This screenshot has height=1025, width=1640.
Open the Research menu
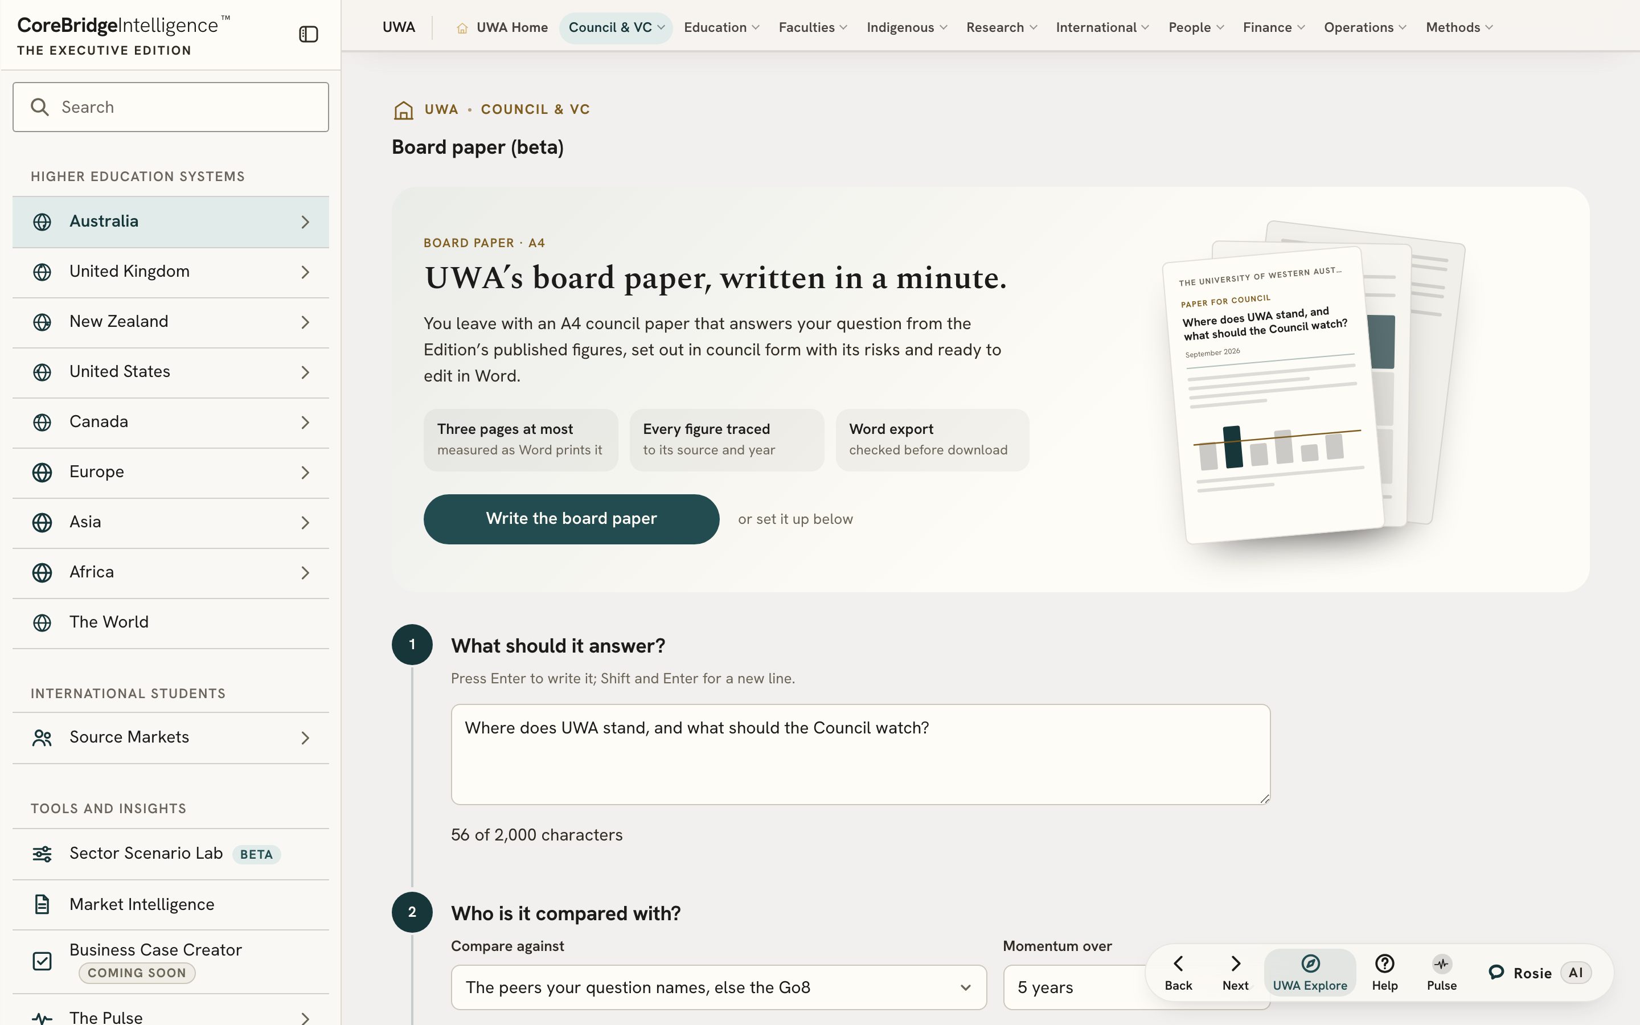1002,28
